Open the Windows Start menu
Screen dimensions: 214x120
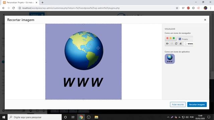[4, 117]
